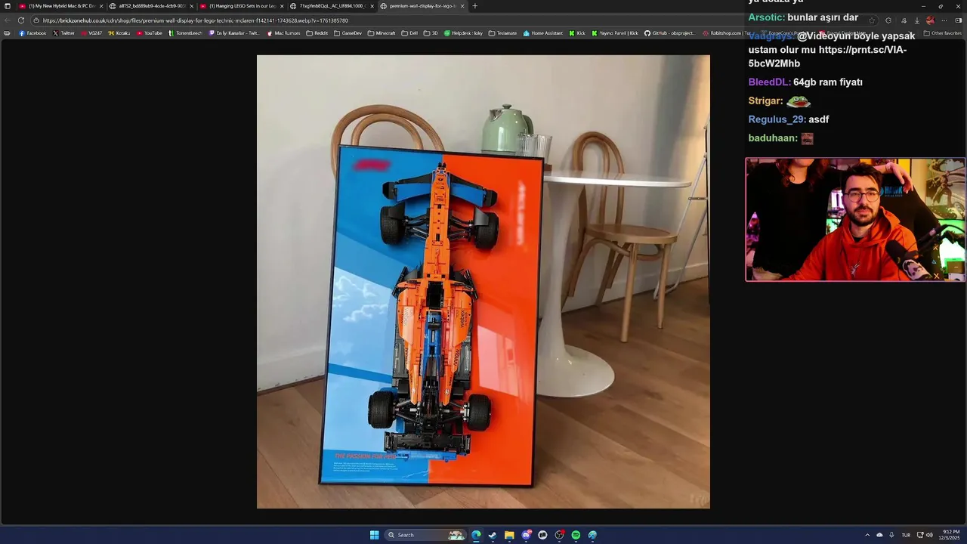Viewport: 967px width, 544px height.
Task: Open the Facebook bookmark
Action: [32, 33]
